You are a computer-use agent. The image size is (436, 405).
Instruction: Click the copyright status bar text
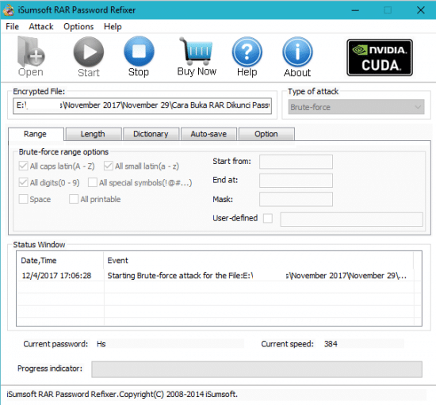(x=122, y=394)
